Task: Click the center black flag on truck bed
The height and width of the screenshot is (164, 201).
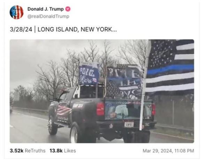Action: (123, 82)
